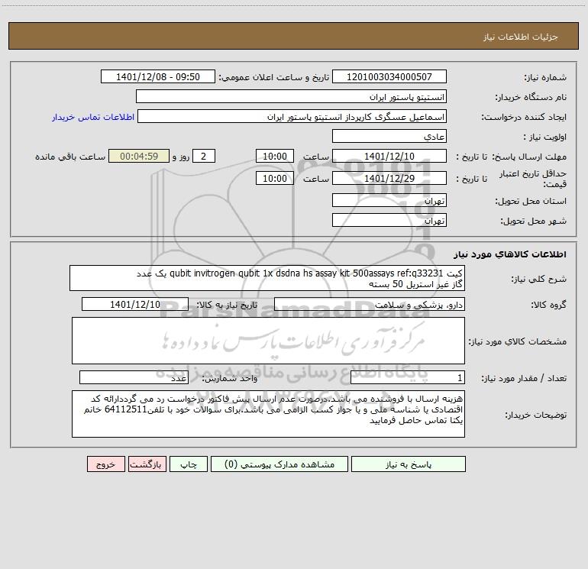Click the buyer name field انستیتو پاستور ایران
This screenshot has height=569, width=588.
click(291, 96)
